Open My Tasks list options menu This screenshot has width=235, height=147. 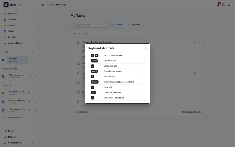pyautogui.click(x=36, y=60)
